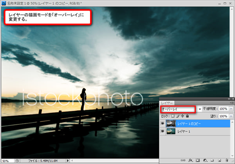
Task: Create a new layer group
Action: 212,160
